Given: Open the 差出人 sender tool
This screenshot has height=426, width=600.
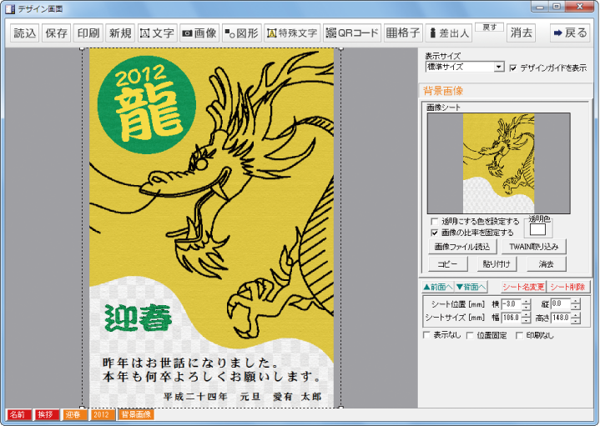Looking at the screenshot, I should [x=448, y=33].
